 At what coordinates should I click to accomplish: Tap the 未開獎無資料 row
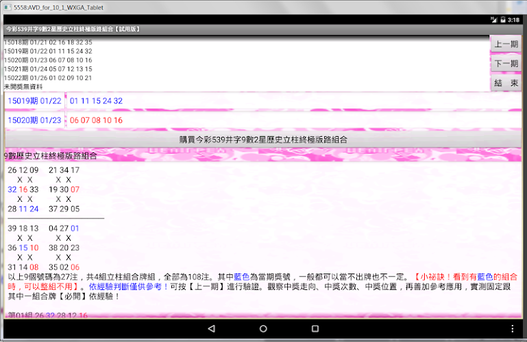(23, 86)
